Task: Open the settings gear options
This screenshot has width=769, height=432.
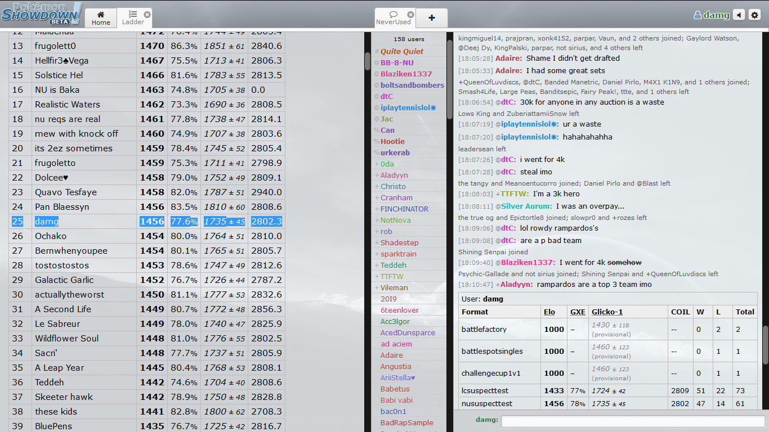Action: (x=755, y=15)
